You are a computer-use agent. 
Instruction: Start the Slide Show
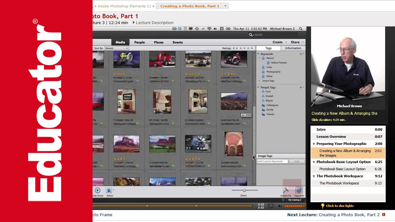click(98, 190)
